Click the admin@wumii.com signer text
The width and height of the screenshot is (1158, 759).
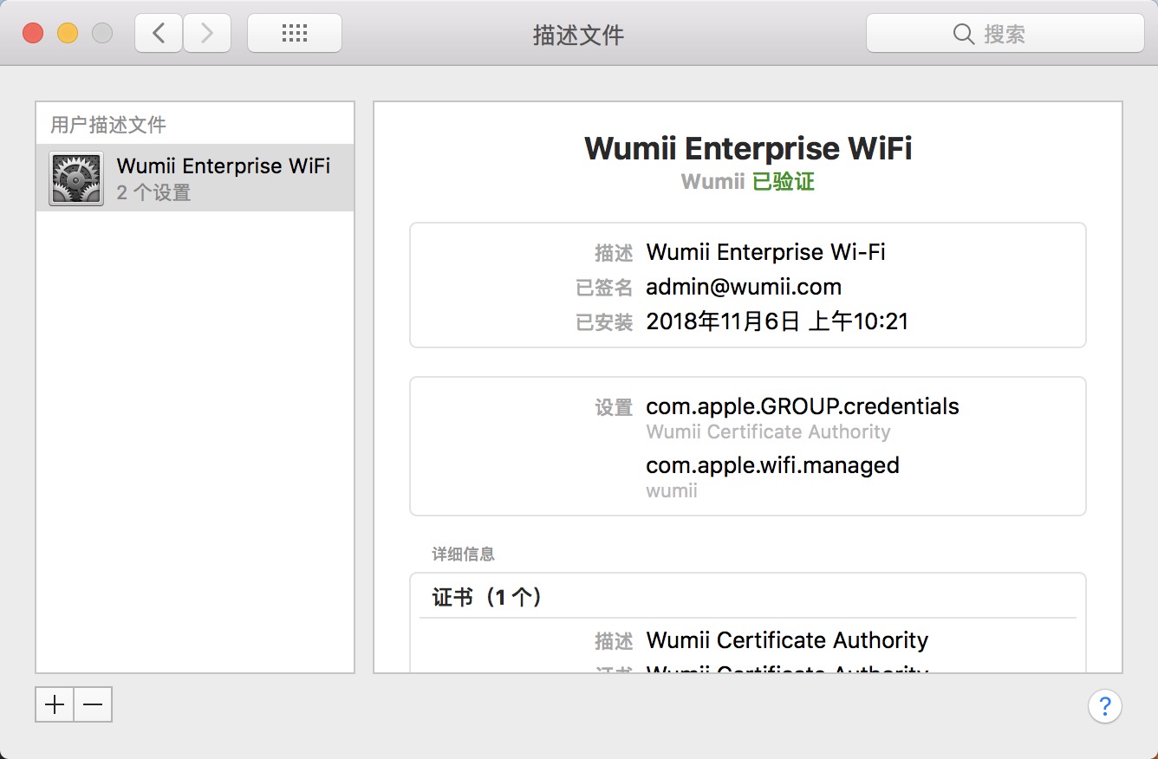(x=744, y=287)
